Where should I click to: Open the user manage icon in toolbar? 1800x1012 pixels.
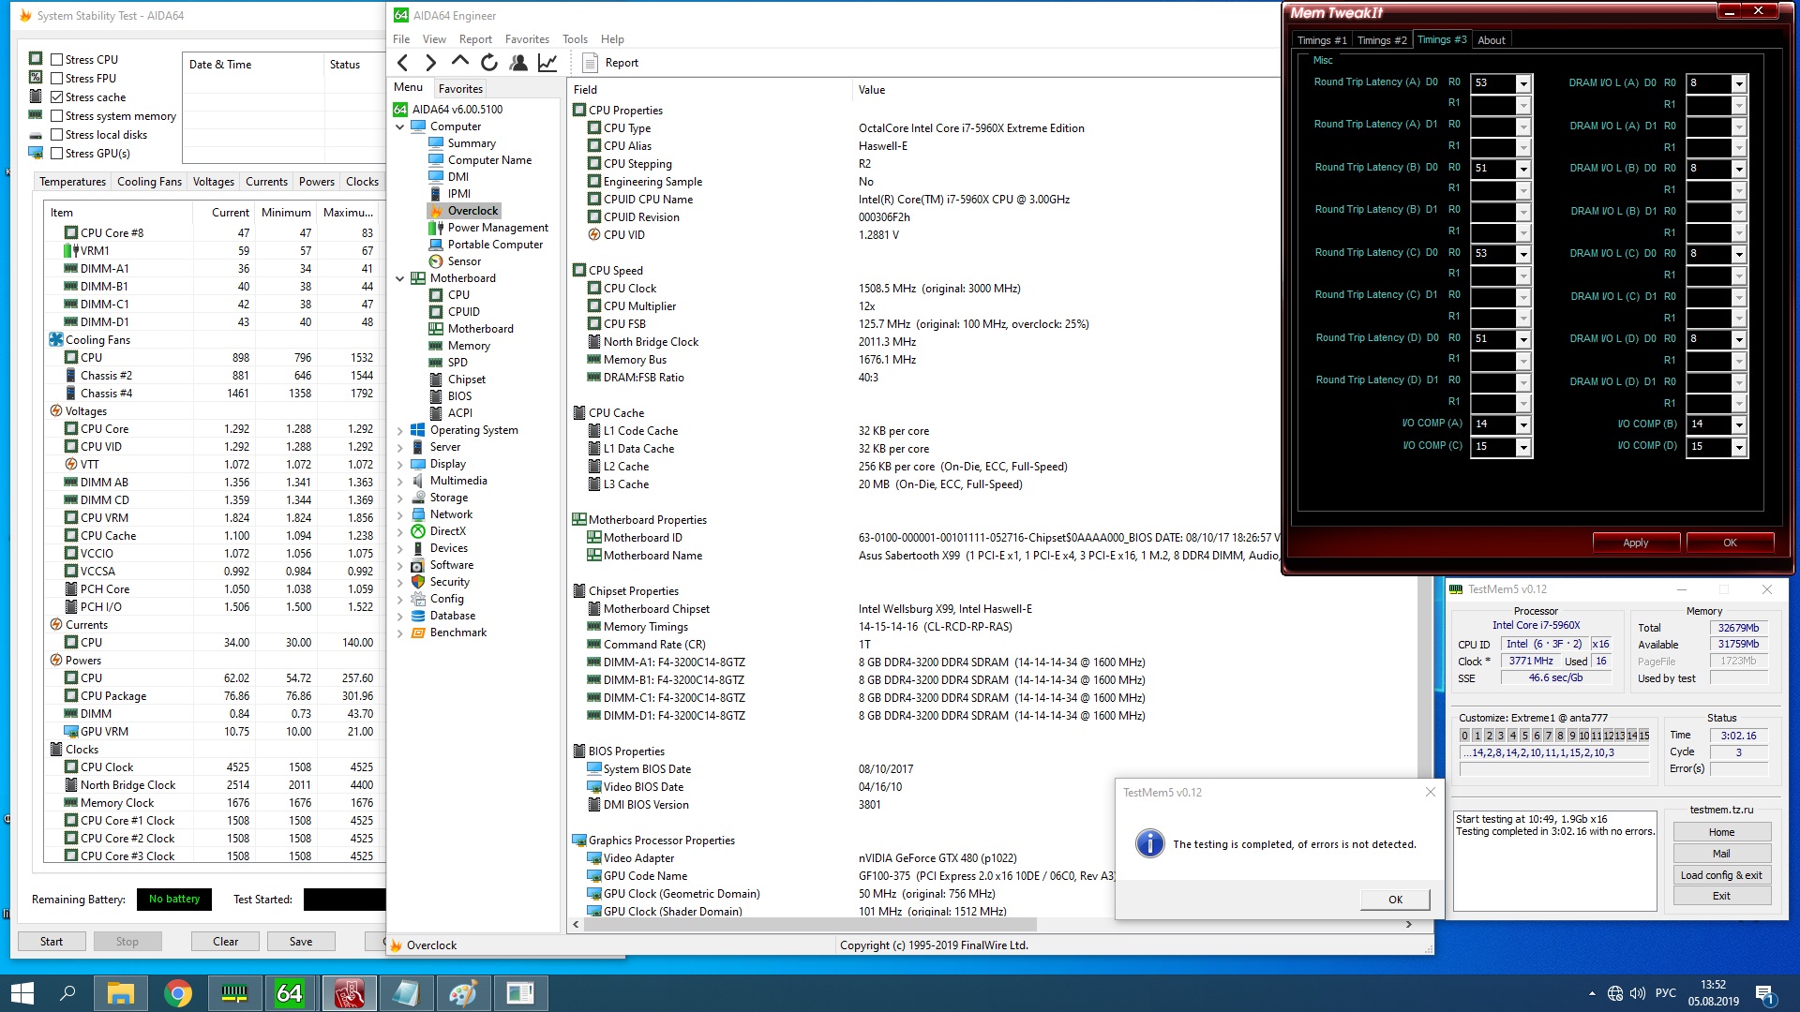pos(518,63)
